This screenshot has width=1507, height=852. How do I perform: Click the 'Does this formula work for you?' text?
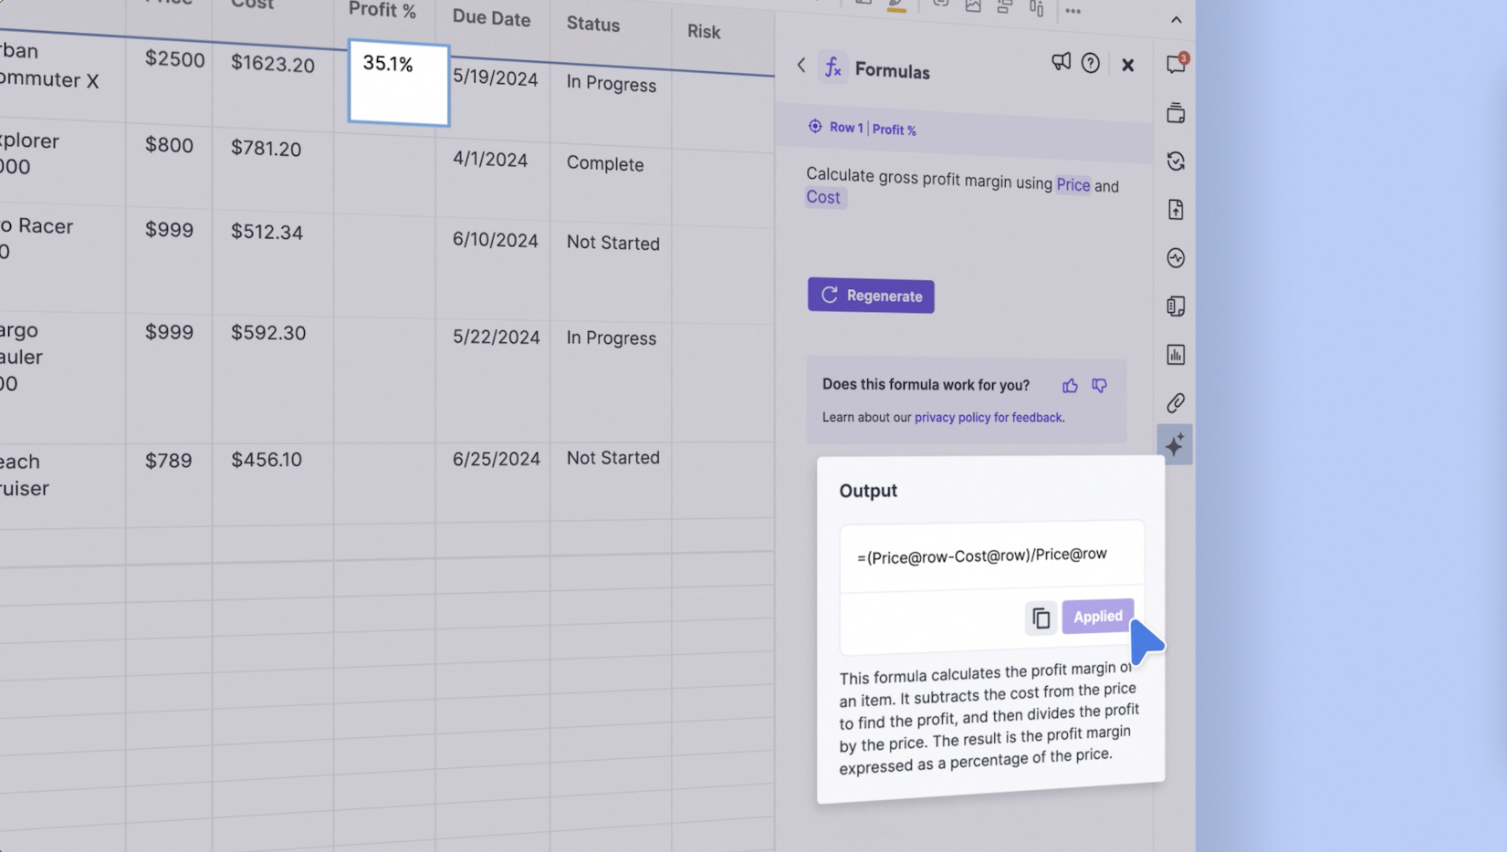[x=926, y=385]
